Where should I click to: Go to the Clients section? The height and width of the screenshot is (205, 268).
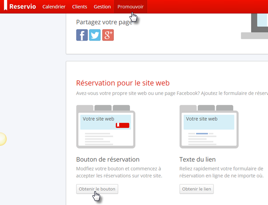pos(80,7)
